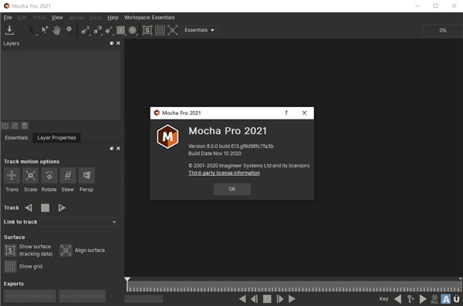This screenshot has height=306, width=463.
Task: Click the Save project download icon
Action: (x=9, y=30)
